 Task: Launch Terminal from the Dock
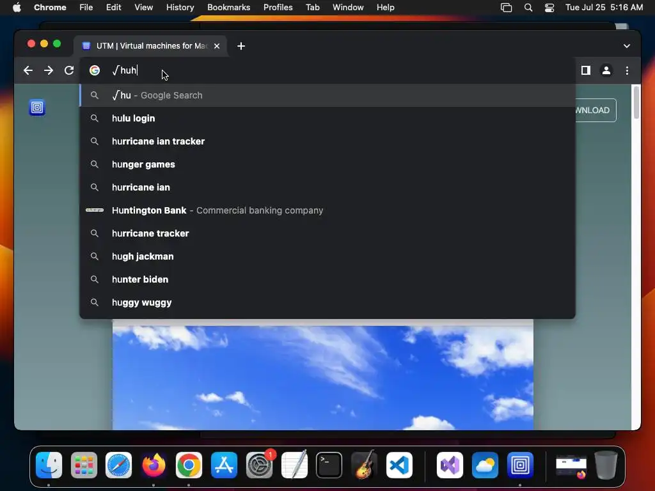click(329, 465)
